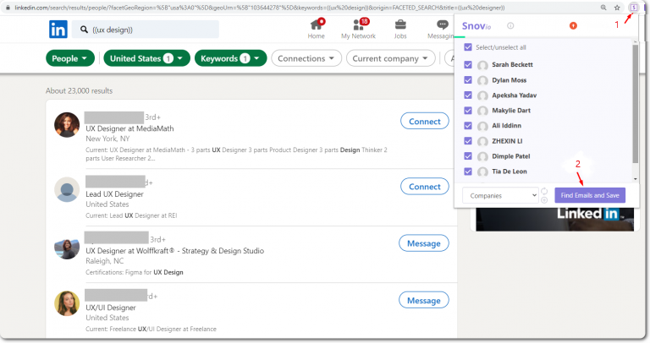Open the Companies list dropdown in Snov.io
Image resolution: width=650 pixels, height=343 pixels.
pos(500,195)
